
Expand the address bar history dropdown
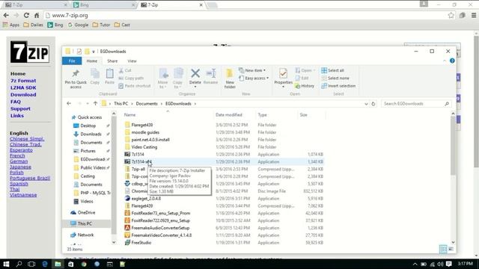(x=366, y=104)
